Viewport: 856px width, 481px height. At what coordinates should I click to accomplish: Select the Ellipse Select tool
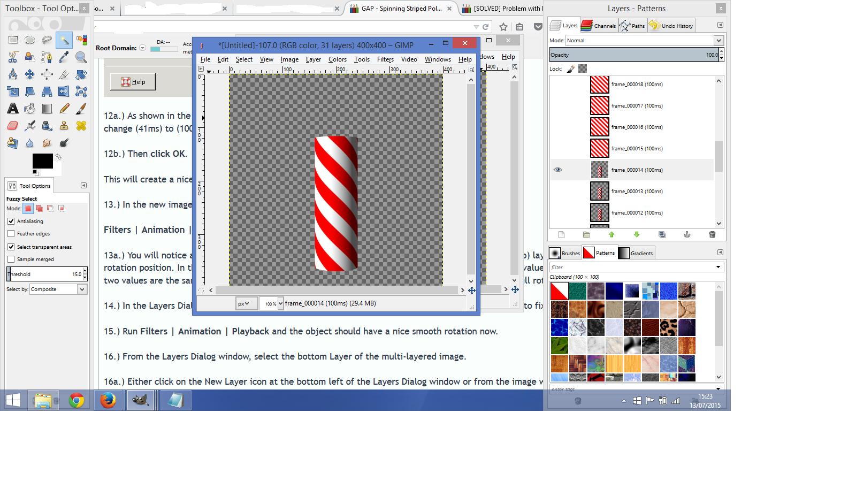click(30, 40)
